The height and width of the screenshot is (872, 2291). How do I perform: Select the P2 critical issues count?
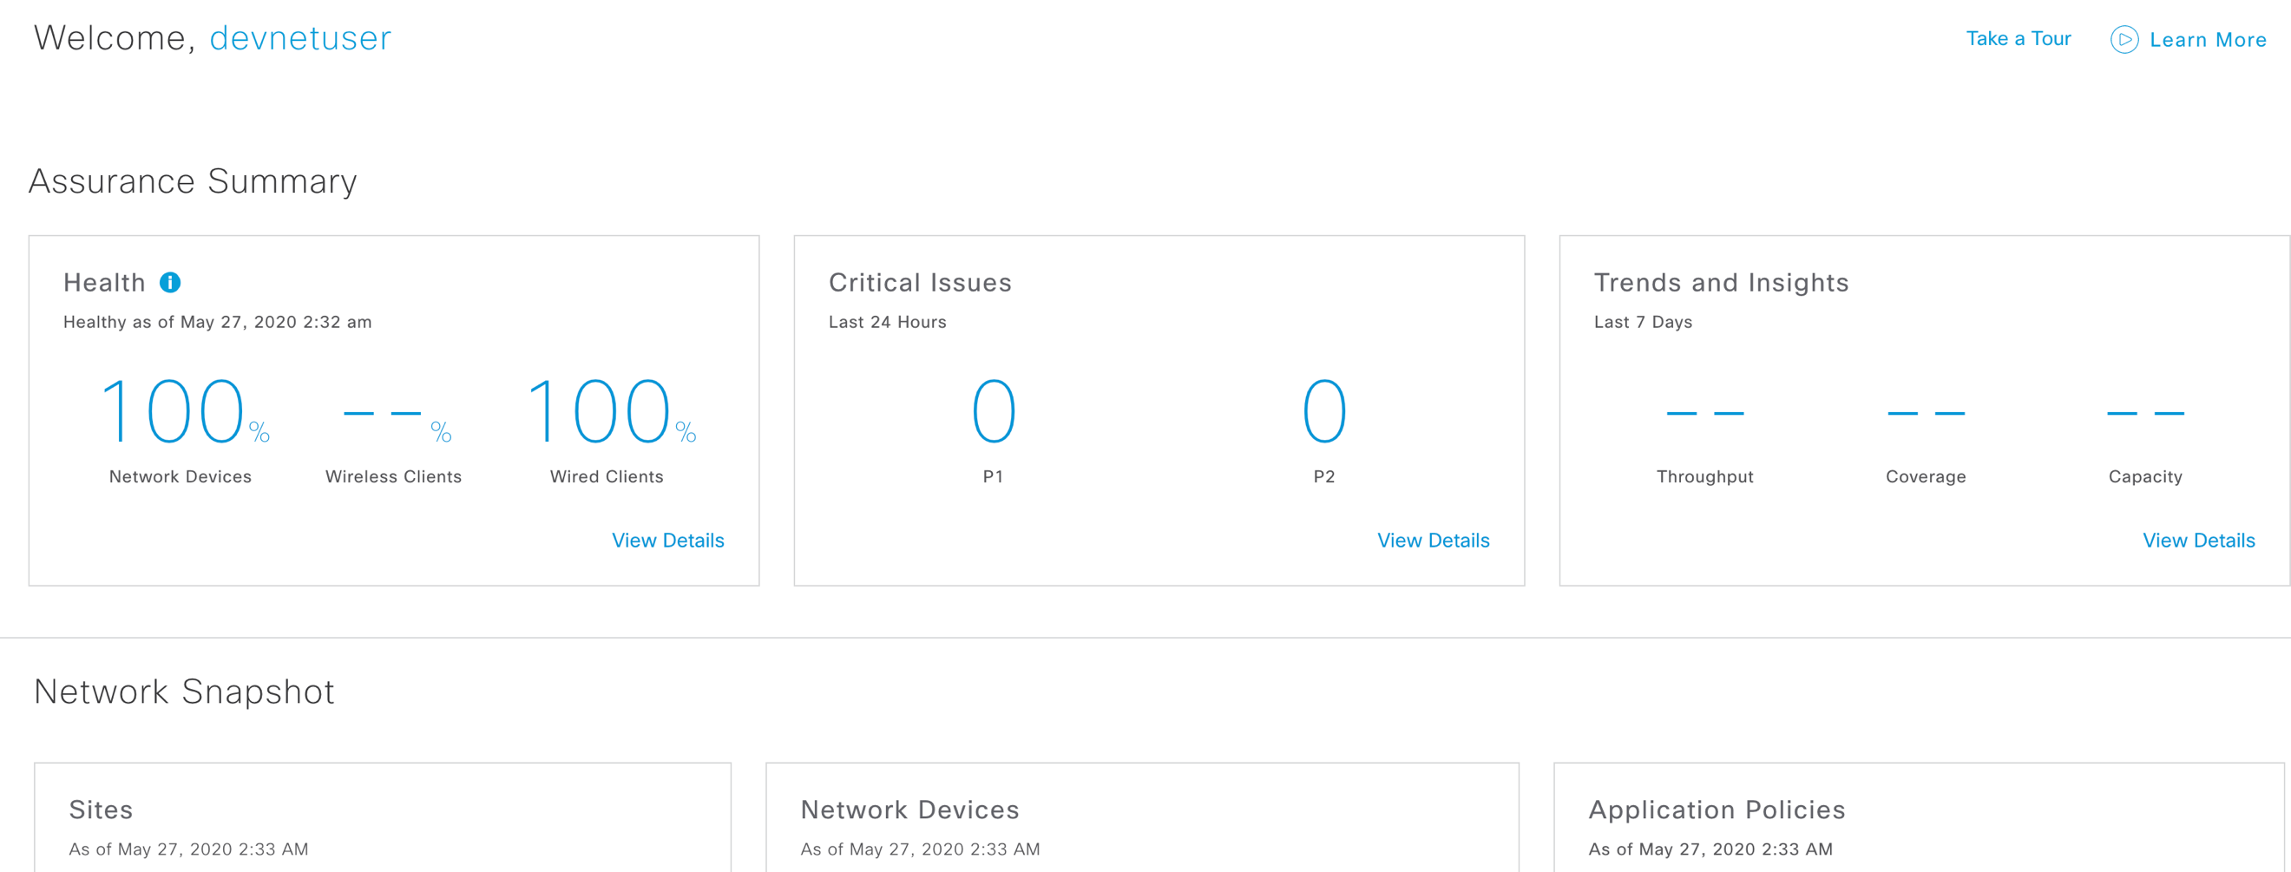click(x=1324, y=410)
